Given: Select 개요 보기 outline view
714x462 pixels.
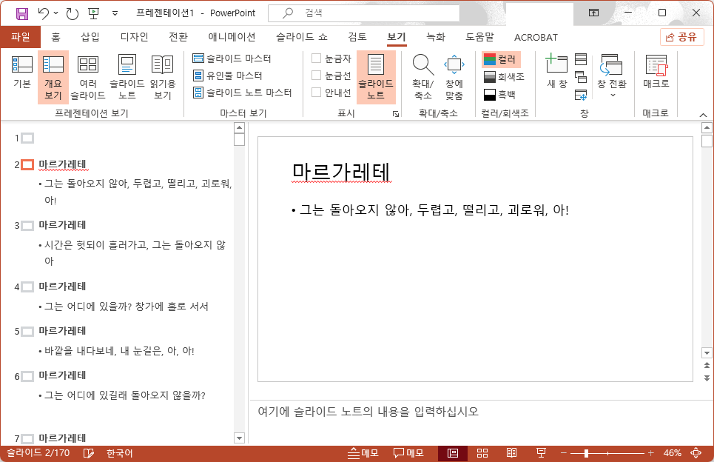Looking at the screenshot, I should [53, 76].
